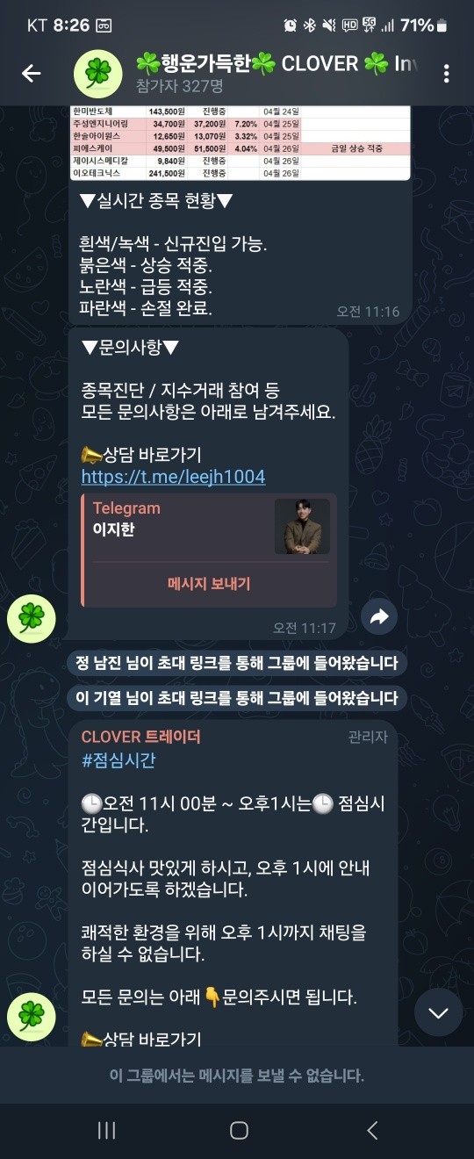Image resolution: width=474 pixels, height=1159 pixels.
Task: Tap the back arrow in header
Action: pos(32,74)
